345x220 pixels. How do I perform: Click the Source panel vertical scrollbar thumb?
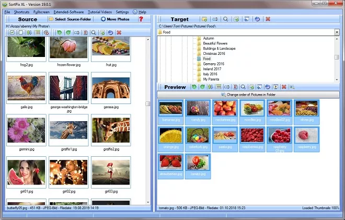148,103
